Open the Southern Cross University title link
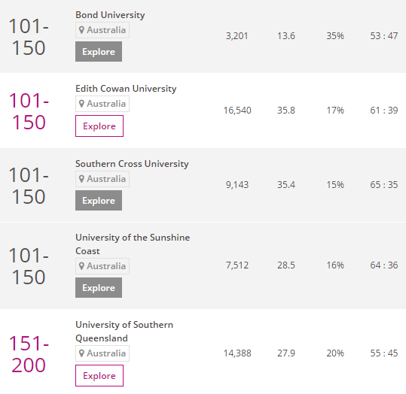Image resolution: width=406 pixels, height=394 pixels. [132, 164]
